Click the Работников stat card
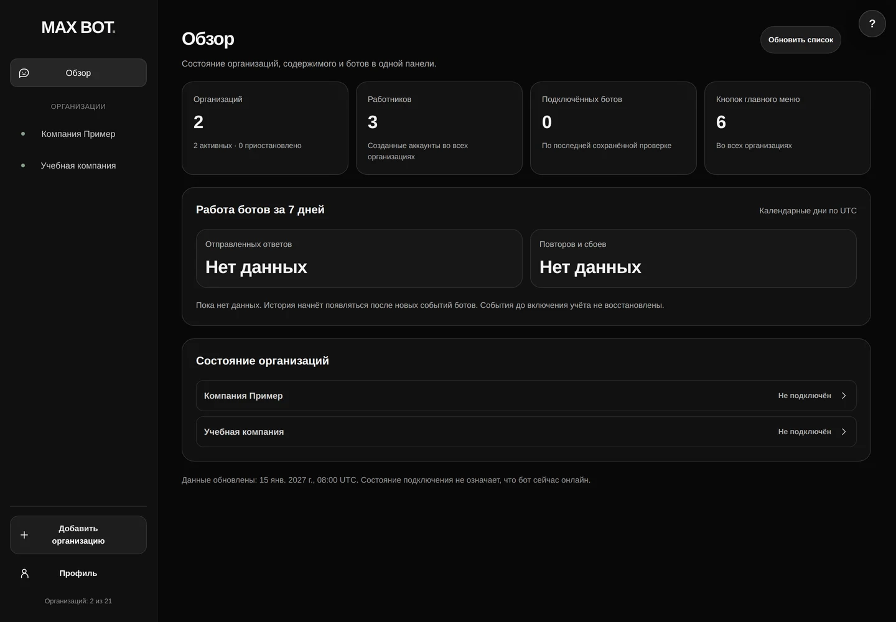896x622 pixels. coord(439,128)
